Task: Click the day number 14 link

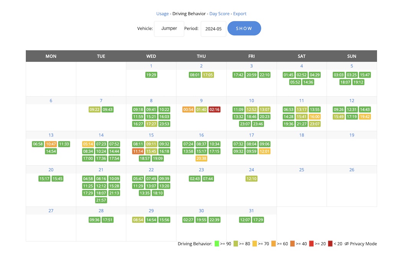Action: point(101,135)
